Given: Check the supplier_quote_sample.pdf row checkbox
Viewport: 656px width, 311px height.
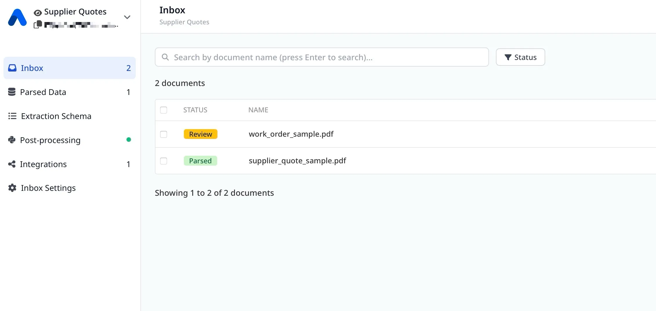Looking at the screenshot, I should point(164,161).
